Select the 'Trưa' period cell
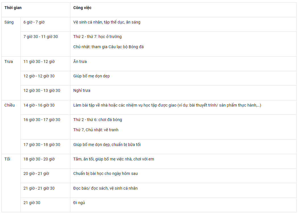The height and width of the screenshot is (214, 299). 11,78
